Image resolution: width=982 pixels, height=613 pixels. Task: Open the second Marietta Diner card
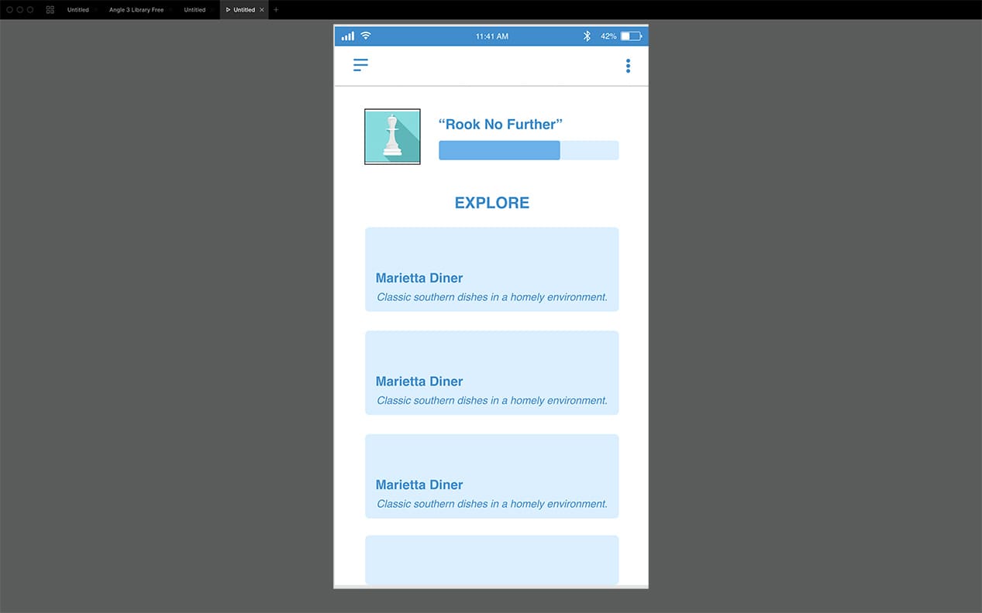point(491,373)
